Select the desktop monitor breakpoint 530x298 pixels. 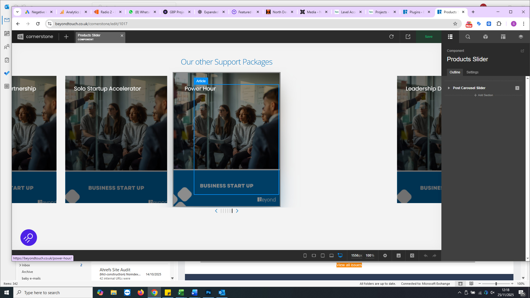coord(340,256)
